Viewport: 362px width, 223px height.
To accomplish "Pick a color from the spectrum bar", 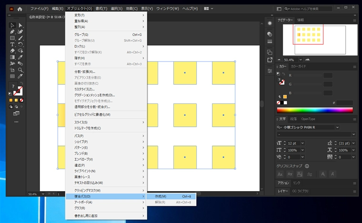I will [314, 110].
